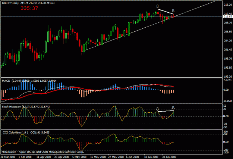
Task: Click the 193.20 price scale label
Action: pyautogui.click(x=228, y=77)
